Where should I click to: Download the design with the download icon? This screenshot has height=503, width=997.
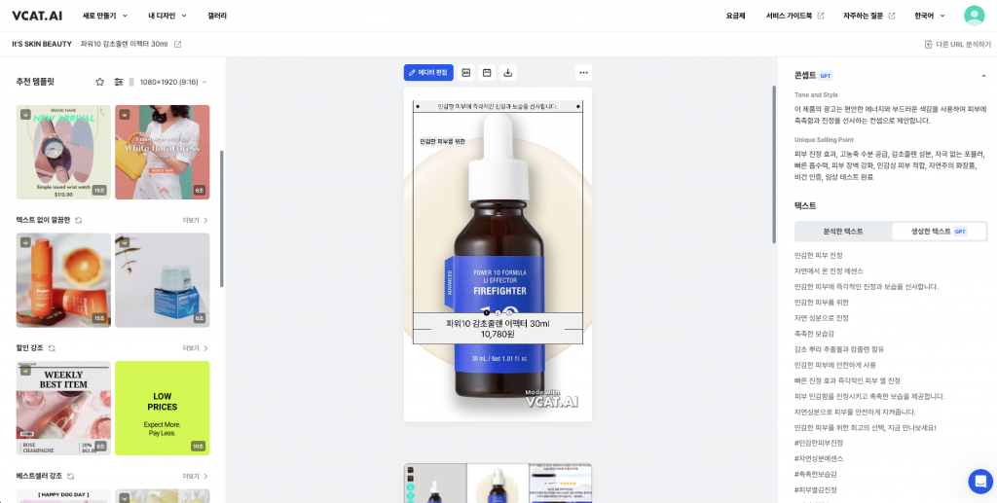(507, 72)
